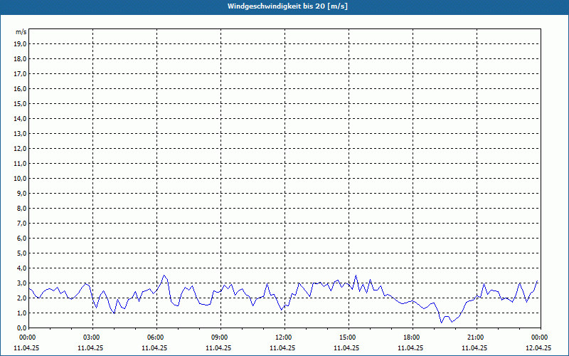The height and width of the screenshot is (356, 569).
Task: Select the '13,0' y-axis label
Action: pos(20,133)
